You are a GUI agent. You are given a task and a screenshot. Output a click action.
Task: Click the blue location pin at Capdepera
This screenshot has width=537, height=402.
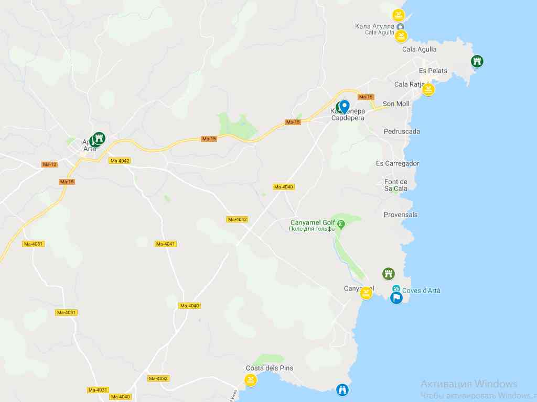pyautogui.click(x=345, y=106)
